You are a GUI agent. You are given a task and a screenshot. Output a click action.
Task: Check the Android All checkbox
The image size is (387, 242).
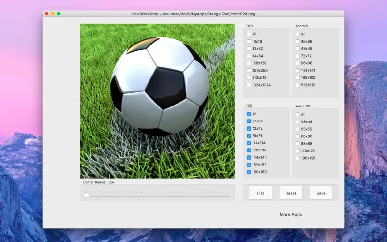(298, 34)
